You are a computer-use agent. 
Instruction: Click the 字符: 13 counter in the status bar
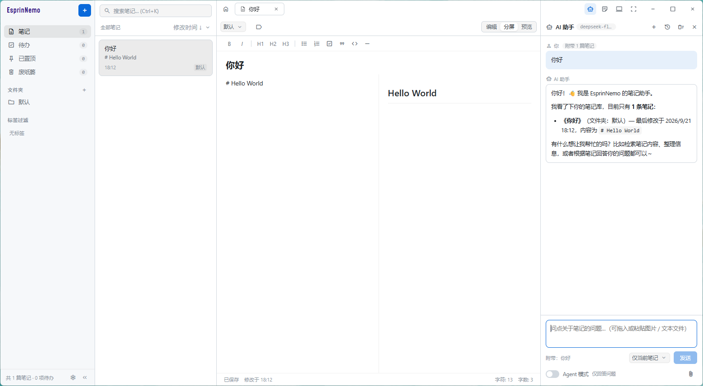pos(504,380)
